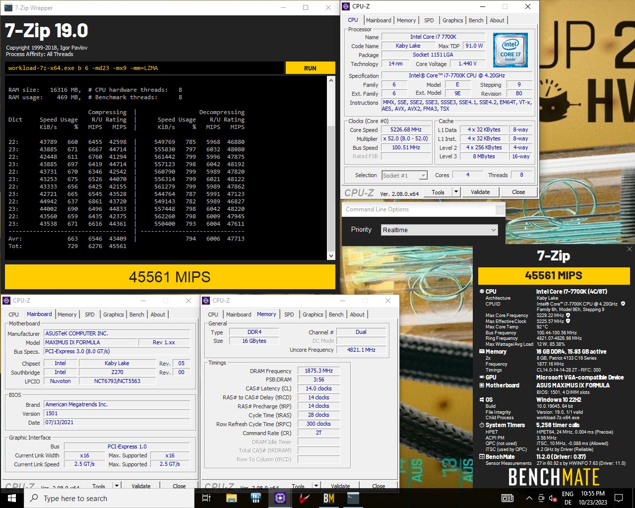Click the scroll down arrow in 7-Zip output

(x=331, y=256)
